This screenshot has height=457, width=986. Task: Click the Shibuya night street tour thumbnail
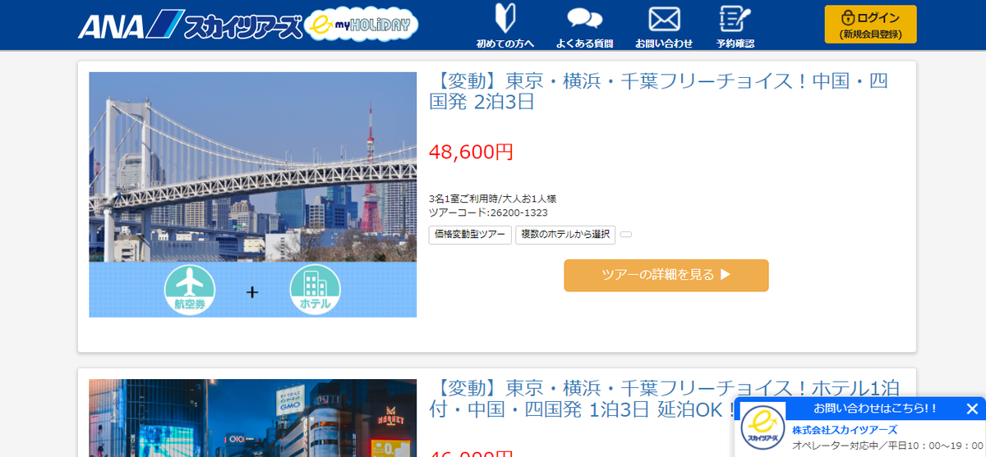[x=252, y=418]
